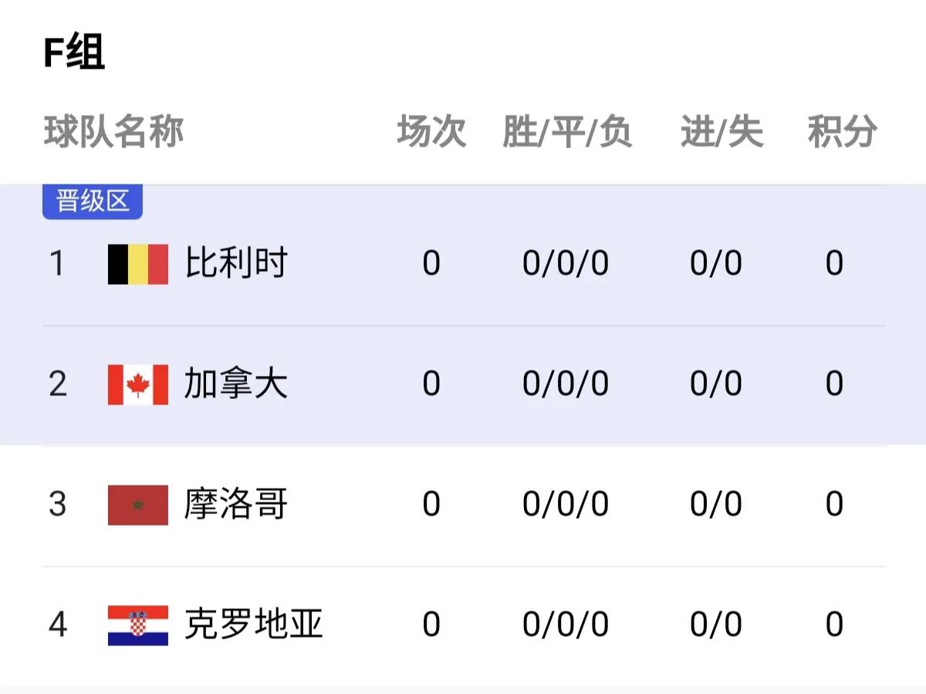Click the Canada maple leaf flag
The image size is (926, 694).
click(x=137, y=384)
